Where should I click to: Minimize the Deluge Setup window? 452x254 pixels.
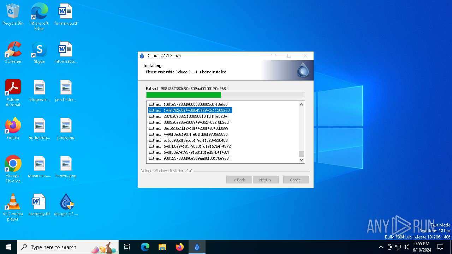273,56
